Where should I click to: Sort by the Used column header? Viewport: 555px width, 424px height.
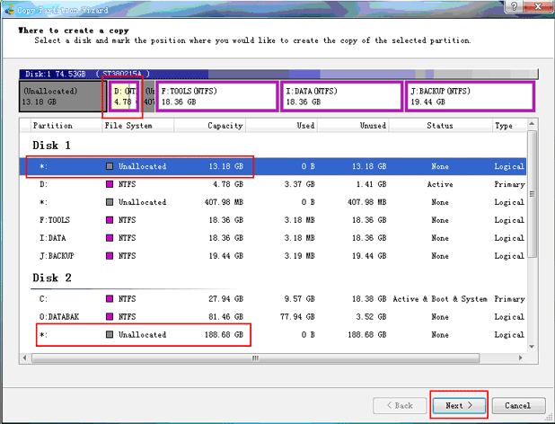coord(282,126)
